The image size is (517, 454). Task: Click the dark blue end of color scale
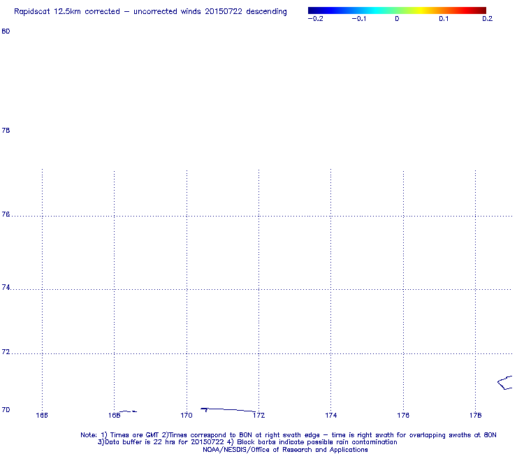tap(311, 10)
